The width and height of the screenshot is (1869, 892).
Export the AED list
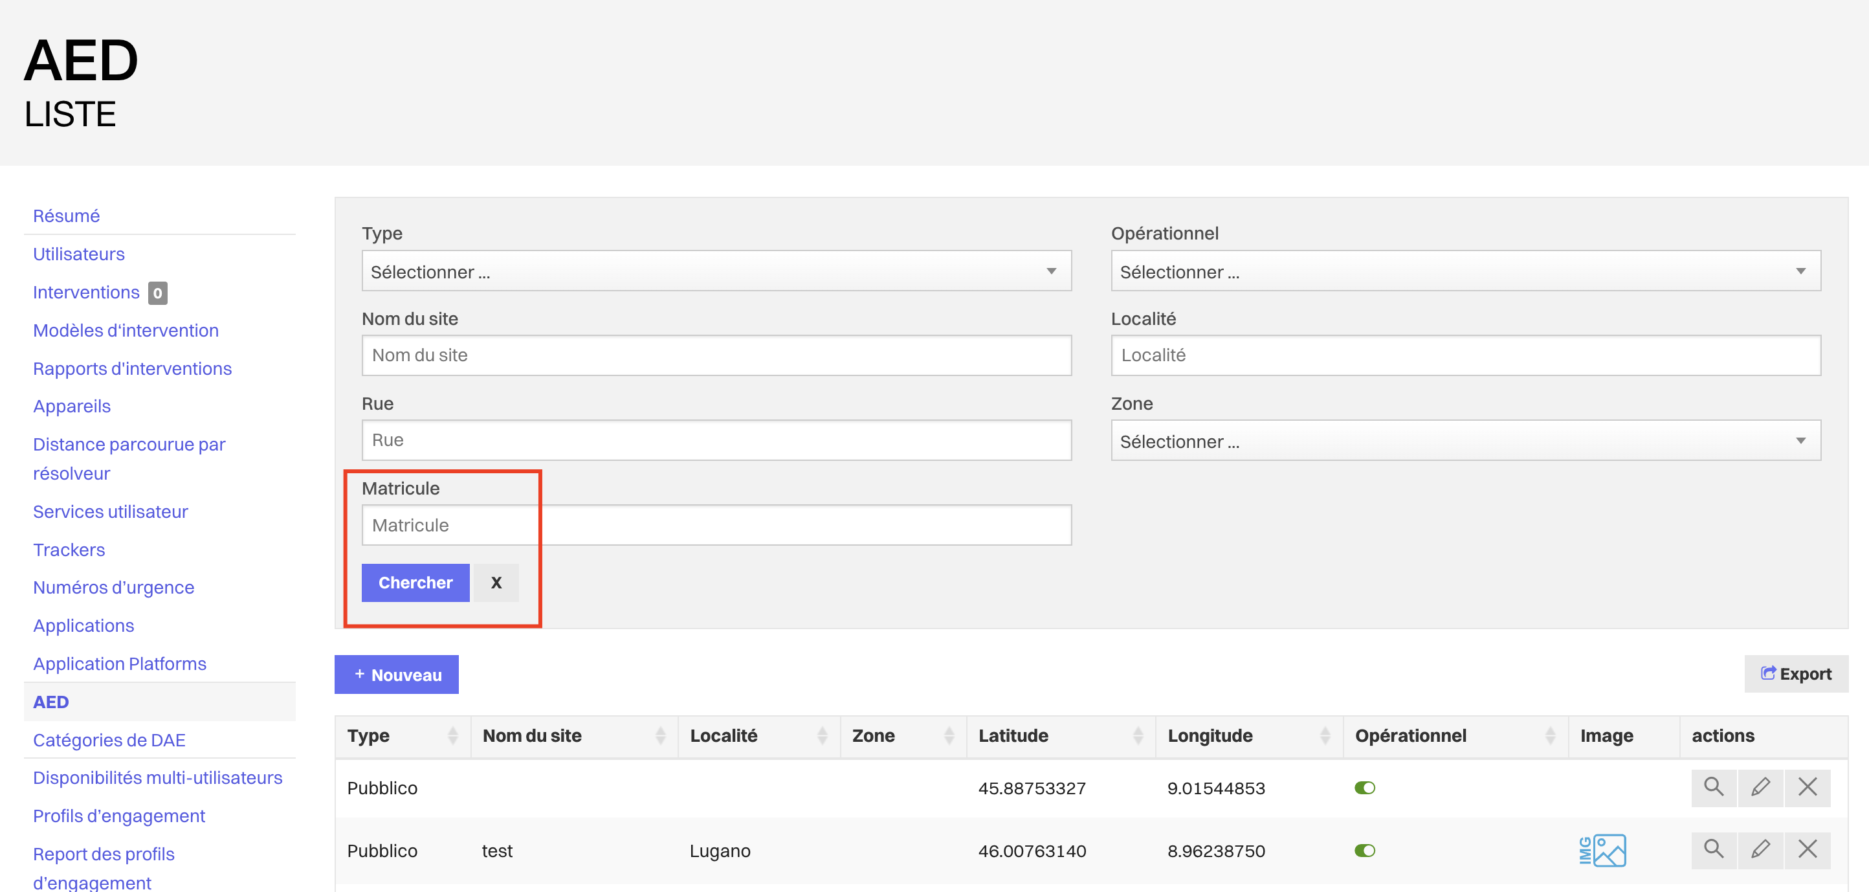[1796, 675]
